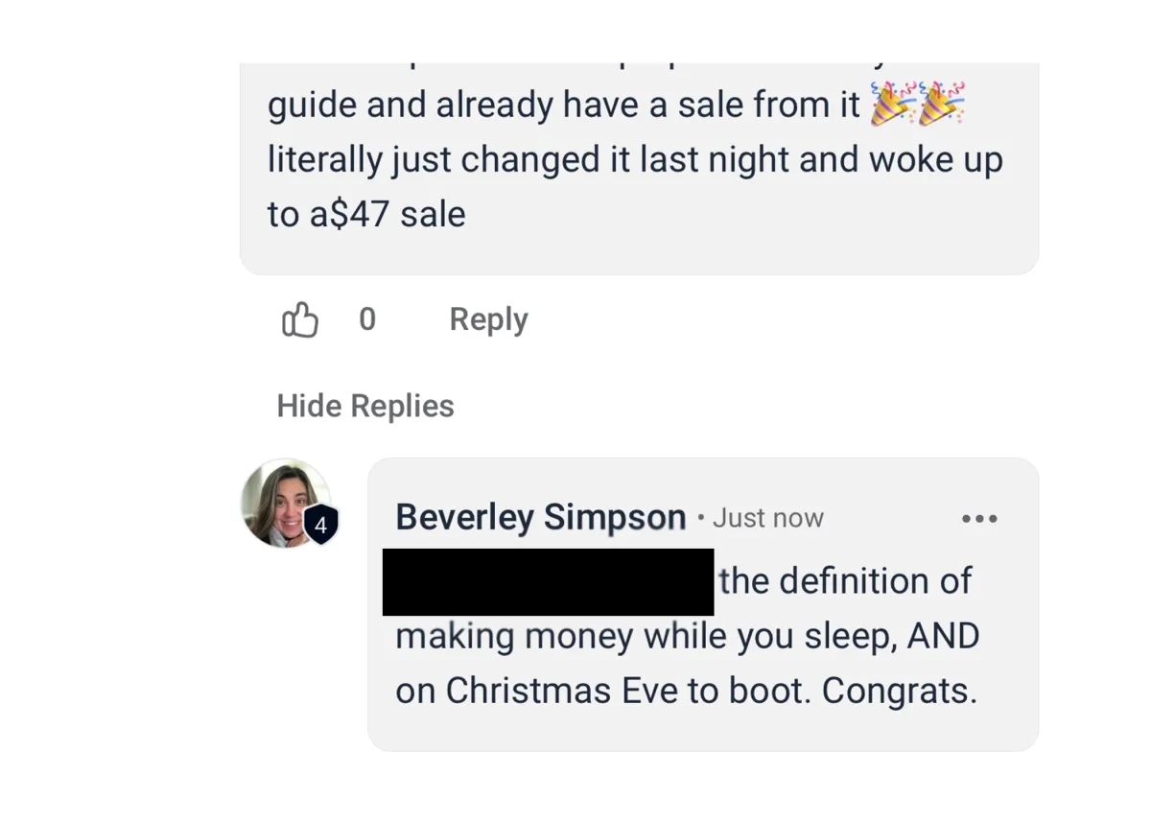Screen dimensions: 1151x822
Task: Click the "Just now" timestamp
Action: click(767, 518)
